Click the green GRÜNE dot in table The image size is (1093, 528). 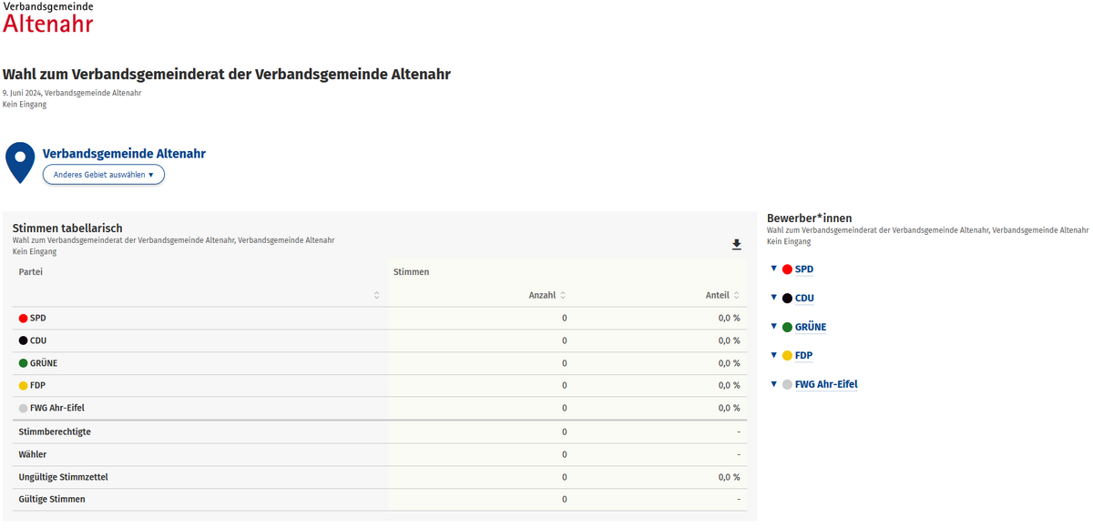coord(23,363)
